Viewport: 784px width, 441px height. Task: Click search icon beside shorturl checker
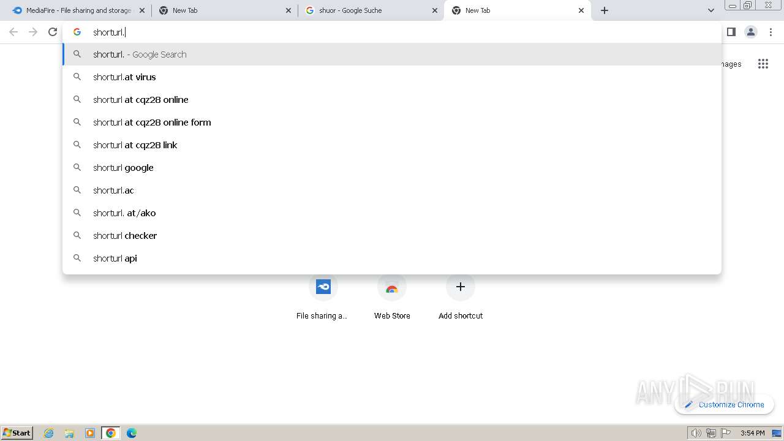(77, 235)
